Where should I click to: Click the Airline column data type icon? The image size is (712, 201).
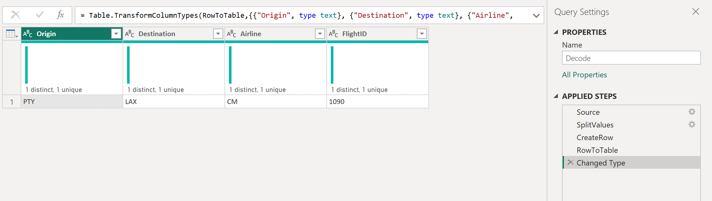click(x=231, y=34)
